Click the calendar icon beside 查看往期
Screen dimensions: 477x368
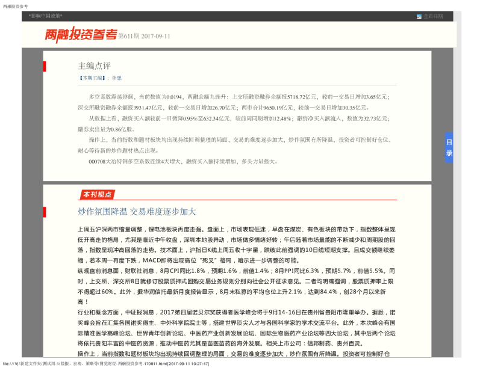click(419, 16)
